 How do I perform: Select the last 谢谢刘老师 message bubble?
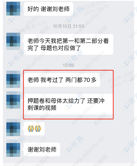[x=42, y=149]
